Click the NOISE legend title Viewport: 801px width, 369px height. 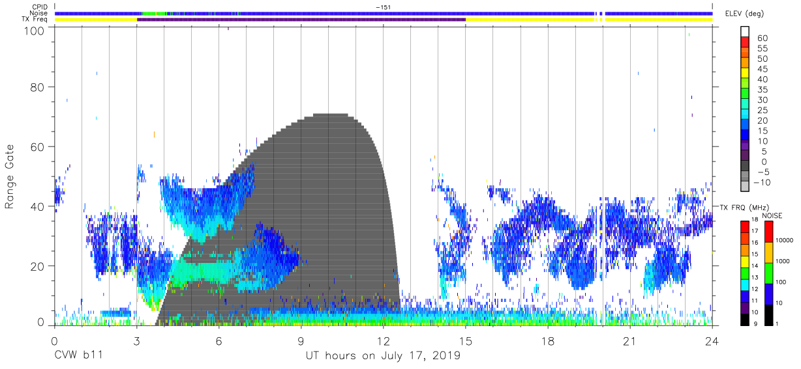[x=772, y=215]
